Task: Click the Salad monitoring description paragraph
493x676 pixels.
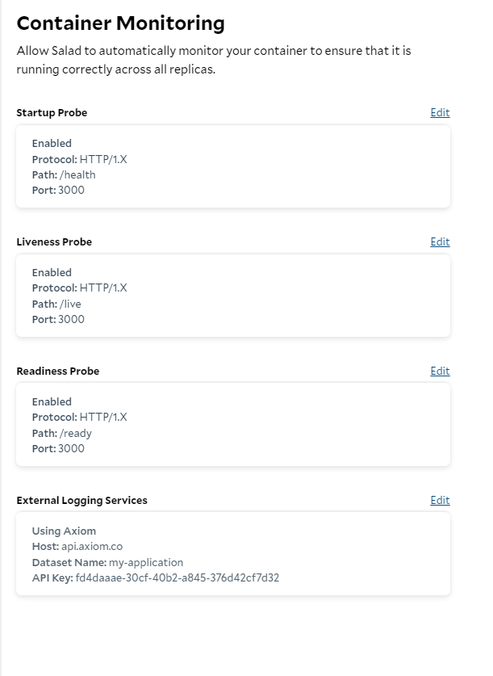Action: [x=214, y=60]
